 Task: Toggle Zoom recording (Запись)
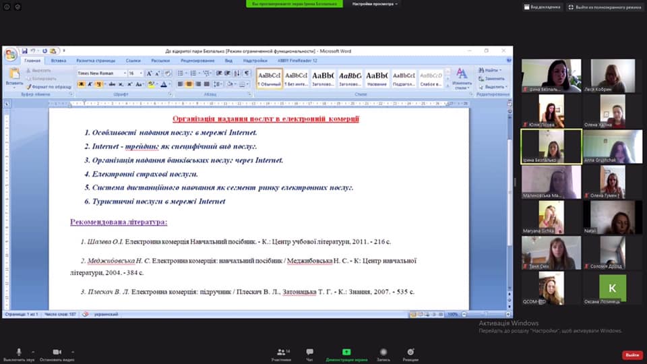[x=383, y=355]
